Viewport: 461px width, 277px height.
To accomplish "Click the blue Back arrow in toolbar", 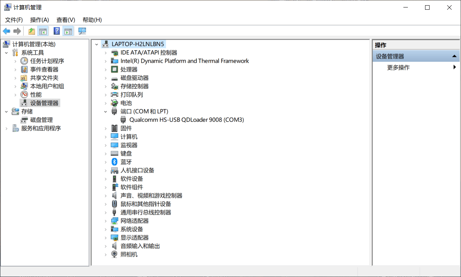I will pyautogui.click(x=6, y=31).
